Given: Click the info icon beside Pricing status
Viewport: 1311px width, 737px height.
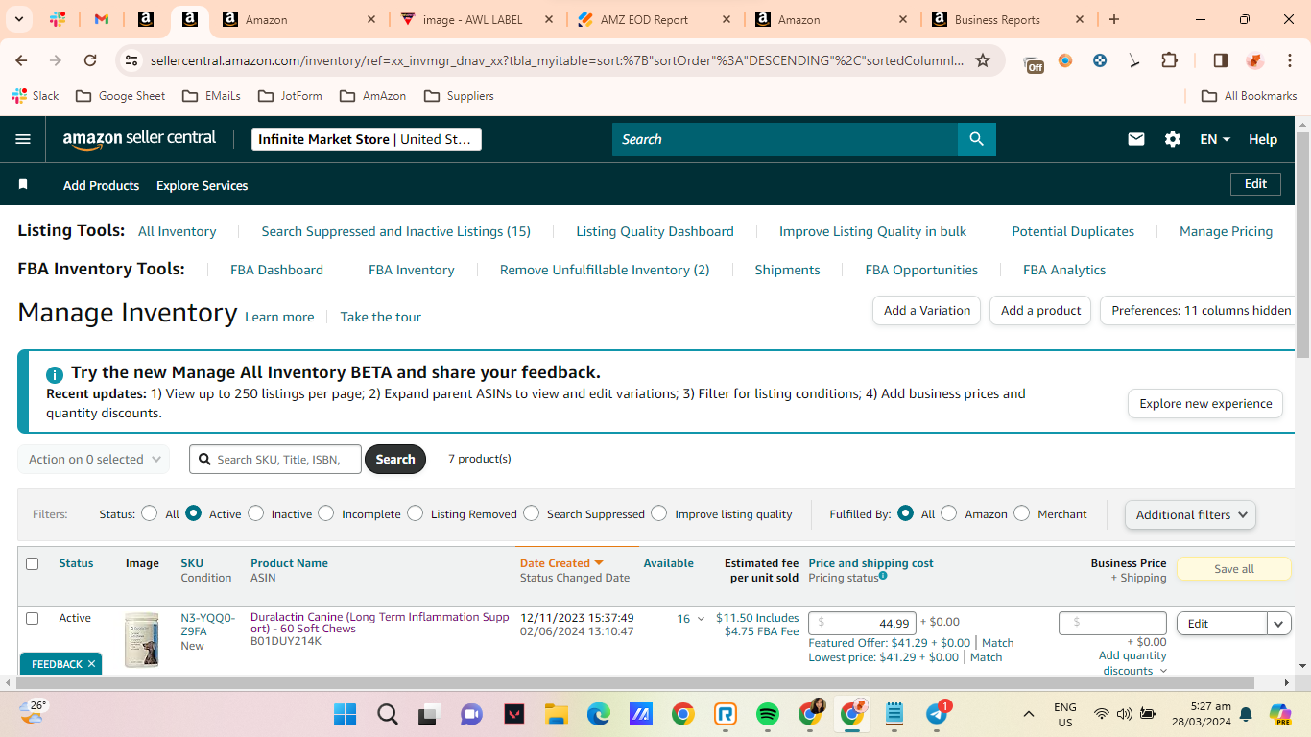Looking at the screenshot, I should (883, 576).
